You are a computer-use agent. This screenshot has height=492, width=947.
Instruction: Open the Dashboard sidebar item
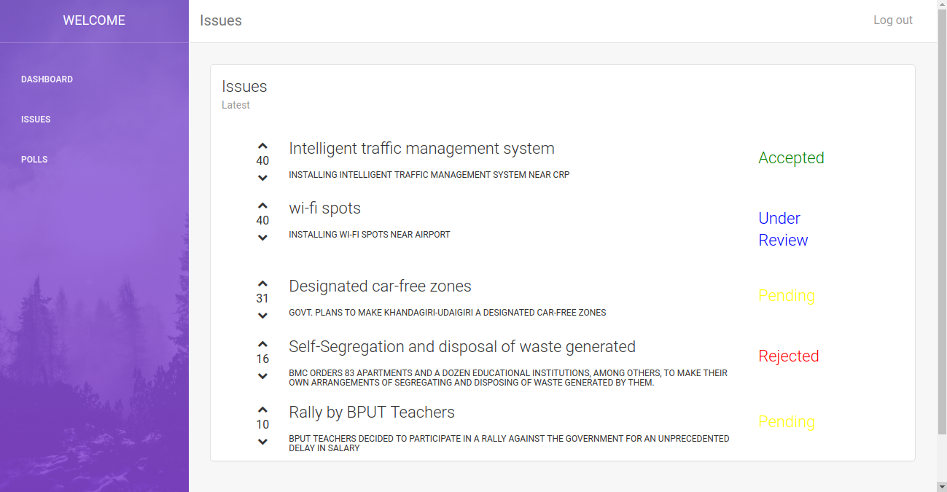47,79
